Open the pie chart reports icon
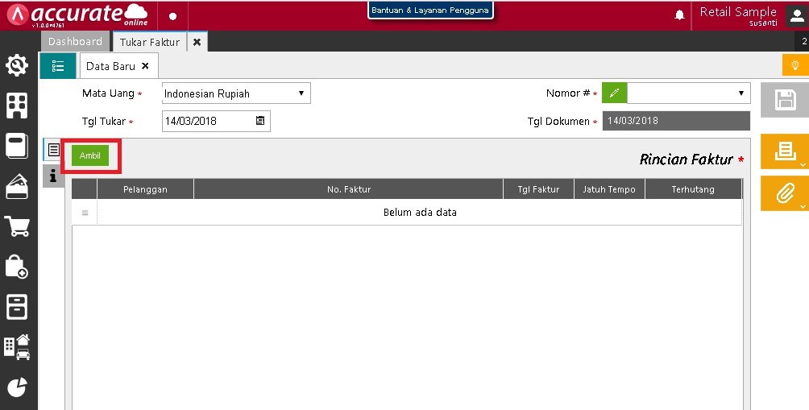The image size is (809, 410). (18, 387)
